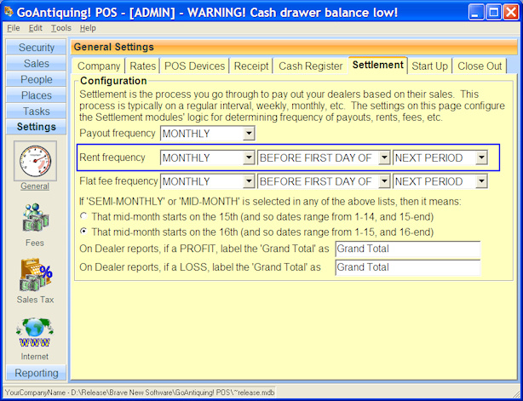Open the Tasks sidebar section

point(36,111)
